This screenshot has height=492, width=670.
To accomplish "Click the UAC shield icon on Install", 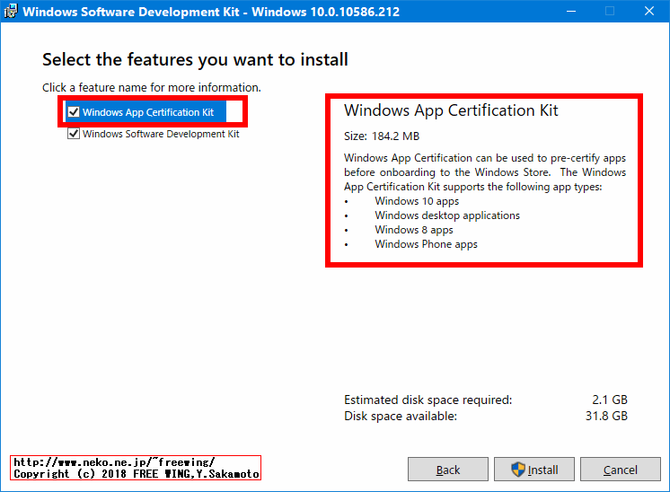I will coord(518,470).
